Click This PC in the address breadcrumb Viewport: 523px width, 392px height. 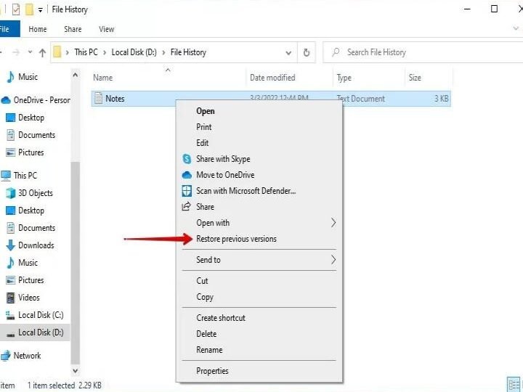(x=86, y=52)
